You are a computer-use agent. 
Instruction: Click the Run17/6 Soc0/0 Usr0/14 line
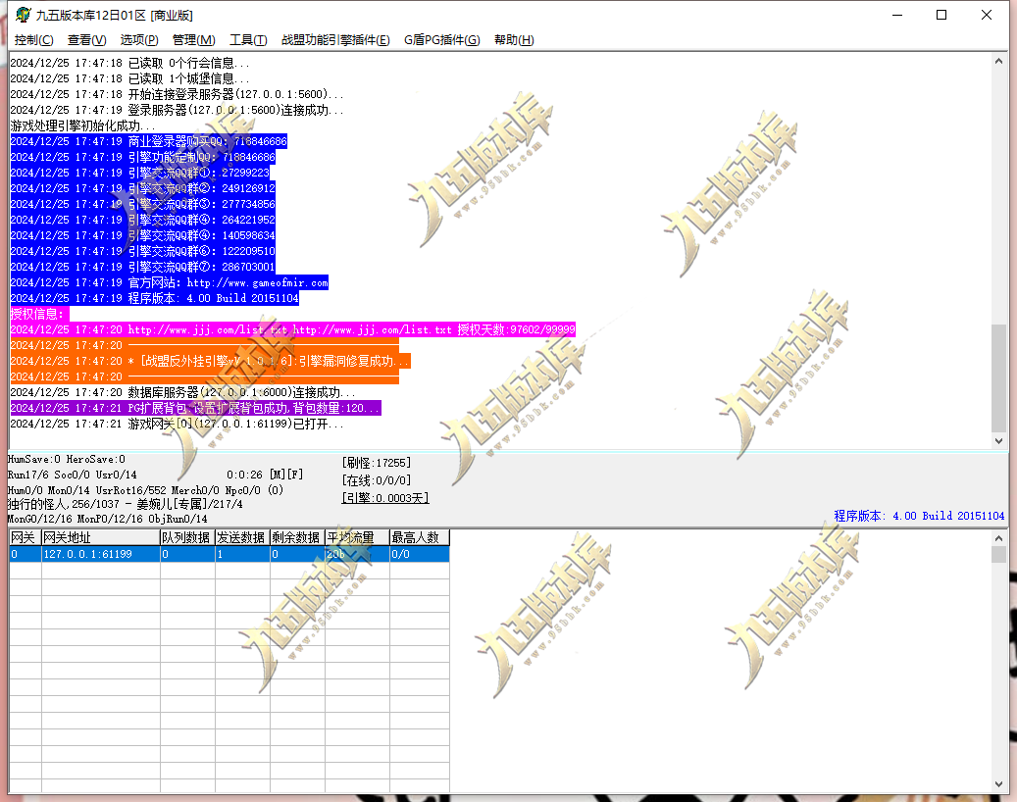tap(72, 475)
